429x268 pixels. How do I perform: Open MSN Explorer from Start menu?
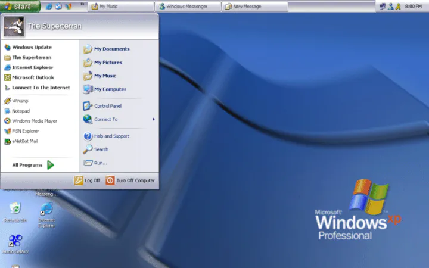click(21, 131)
